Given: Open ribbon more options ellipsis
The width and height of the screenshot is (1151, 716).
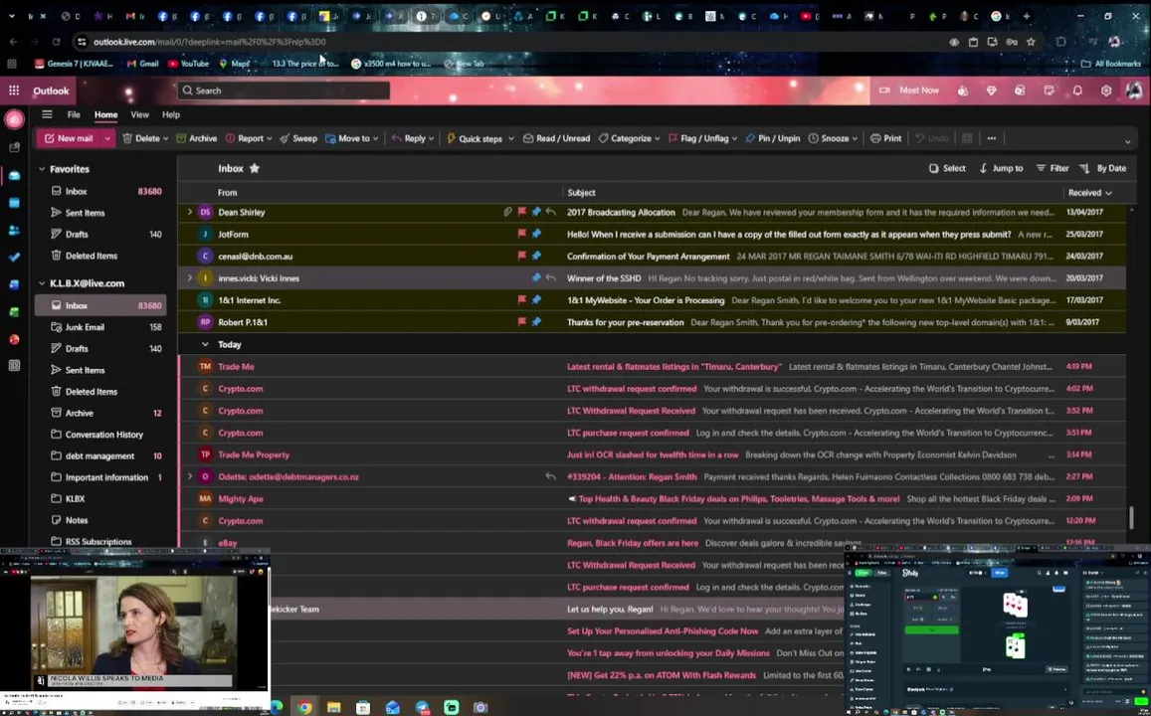Looking at the screenshot, I should (992, 138).
